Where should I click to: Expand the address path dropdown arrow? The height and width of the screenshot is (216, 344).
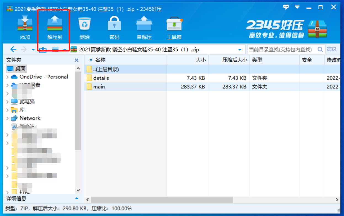tap(239, 50)
